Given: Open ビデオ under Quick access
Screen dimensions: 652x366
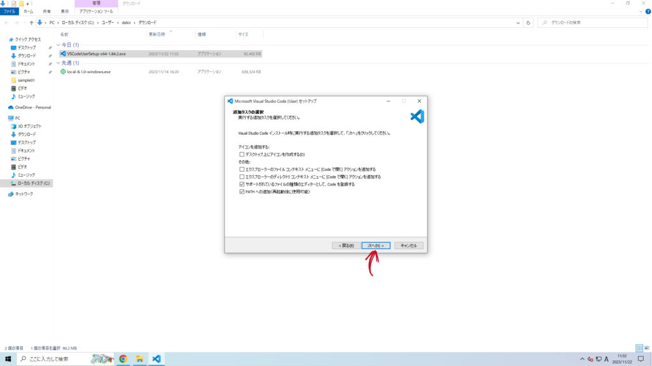Looking at the screenshot, I should [x=22, y=88].
